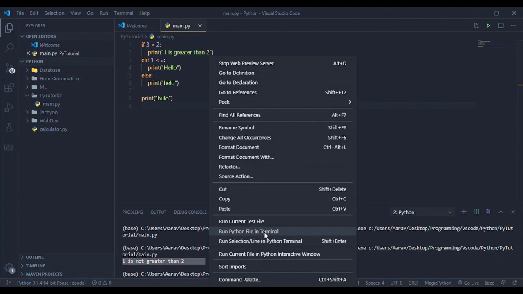Open the Extensions view icon

[9, 88]
